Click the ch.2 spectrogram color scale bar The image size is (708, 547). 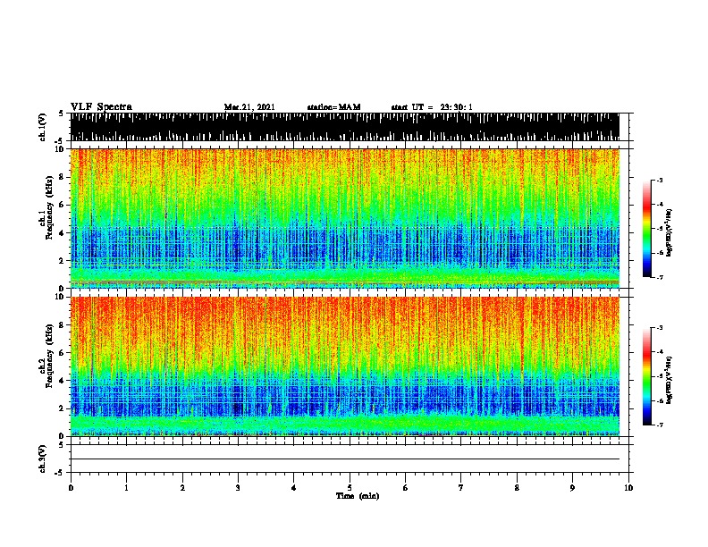coord(647,376)
